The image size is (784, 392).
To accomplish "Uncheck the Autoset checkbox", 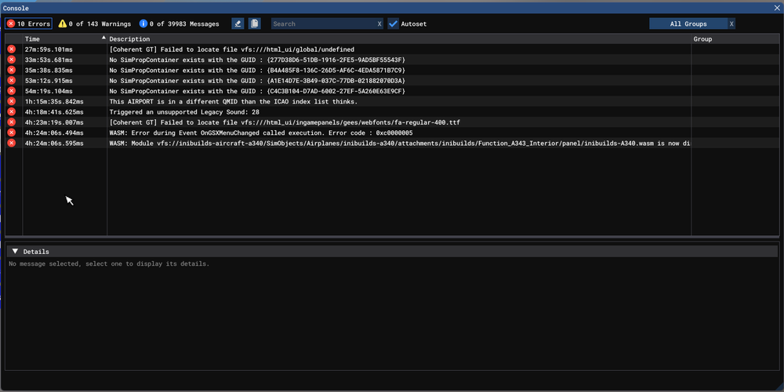I will (394, 24).
